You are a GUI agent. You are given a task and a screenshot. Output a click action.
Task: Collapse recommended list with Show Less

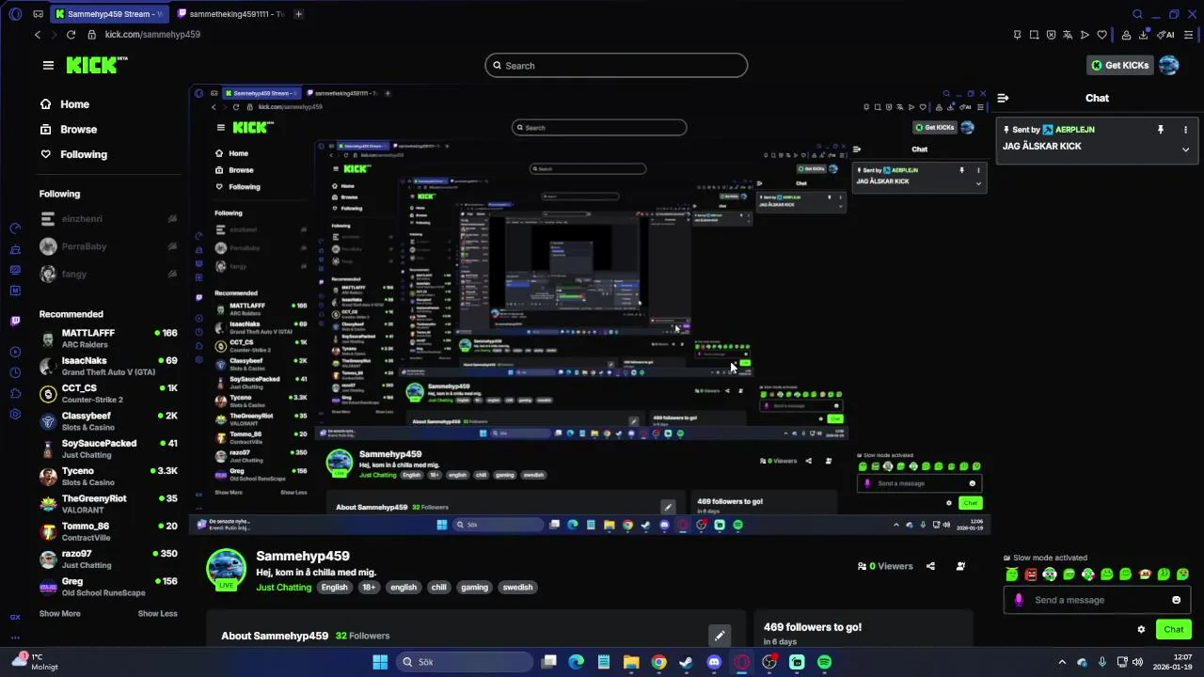point(157,614)
